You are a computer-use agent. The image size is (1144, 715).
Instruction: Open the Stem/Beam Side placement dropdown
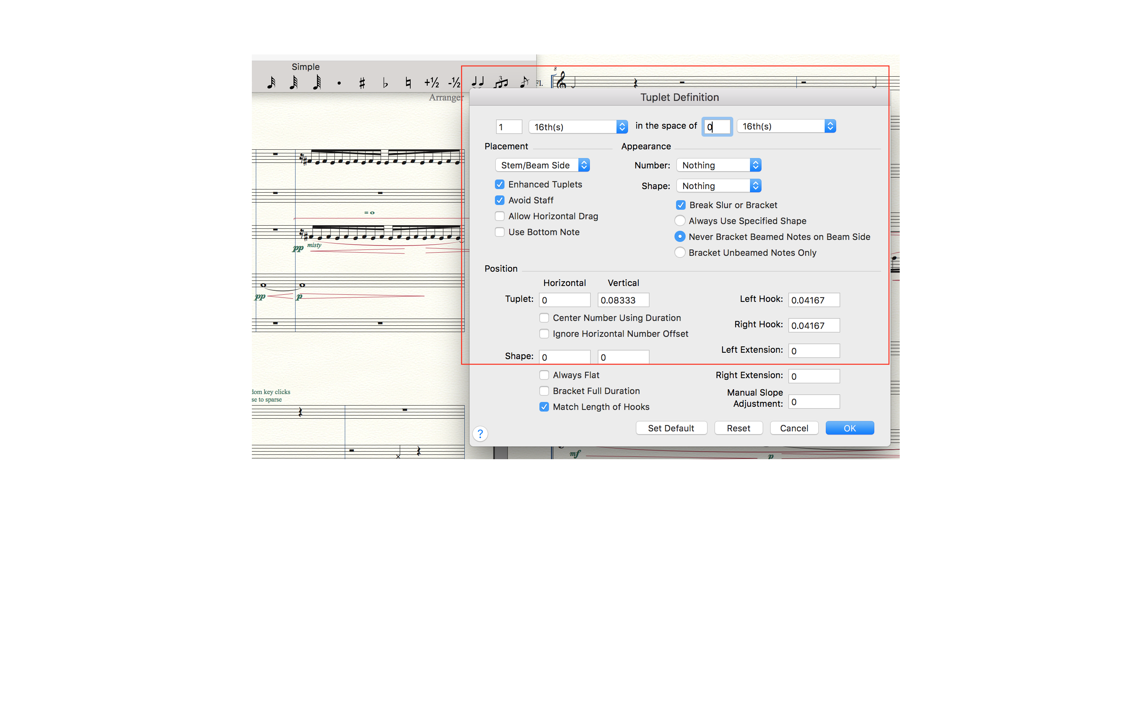[542, 165]
